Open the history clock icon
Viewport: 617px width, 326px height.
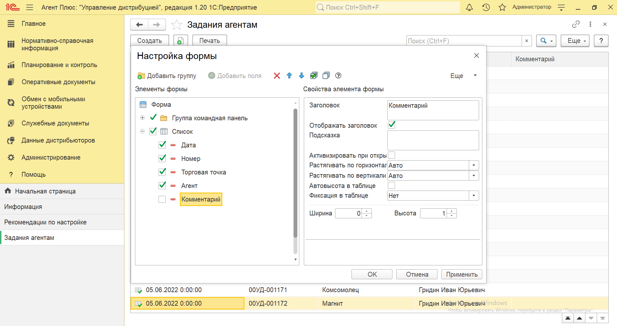tap(486, 7)
